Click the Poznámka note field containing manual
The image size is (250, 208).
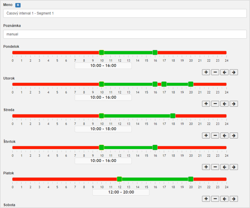[x=125, y=34]
